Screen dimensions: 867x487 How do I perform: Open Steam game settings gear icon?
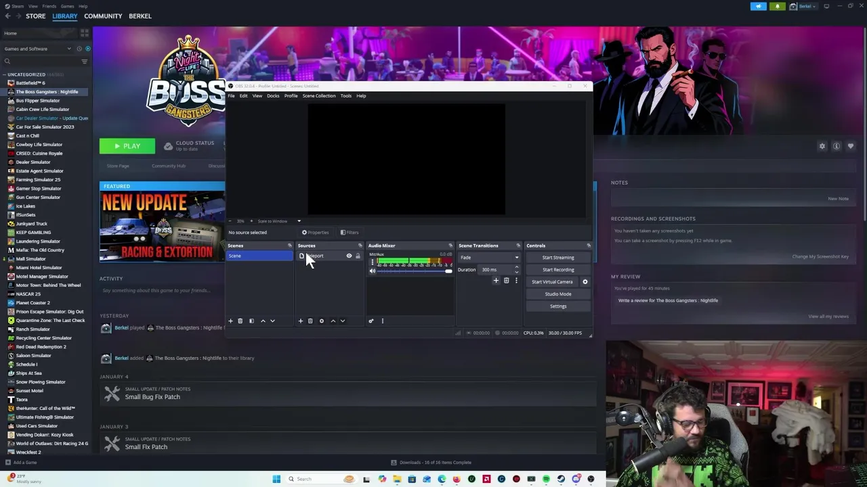822,146
